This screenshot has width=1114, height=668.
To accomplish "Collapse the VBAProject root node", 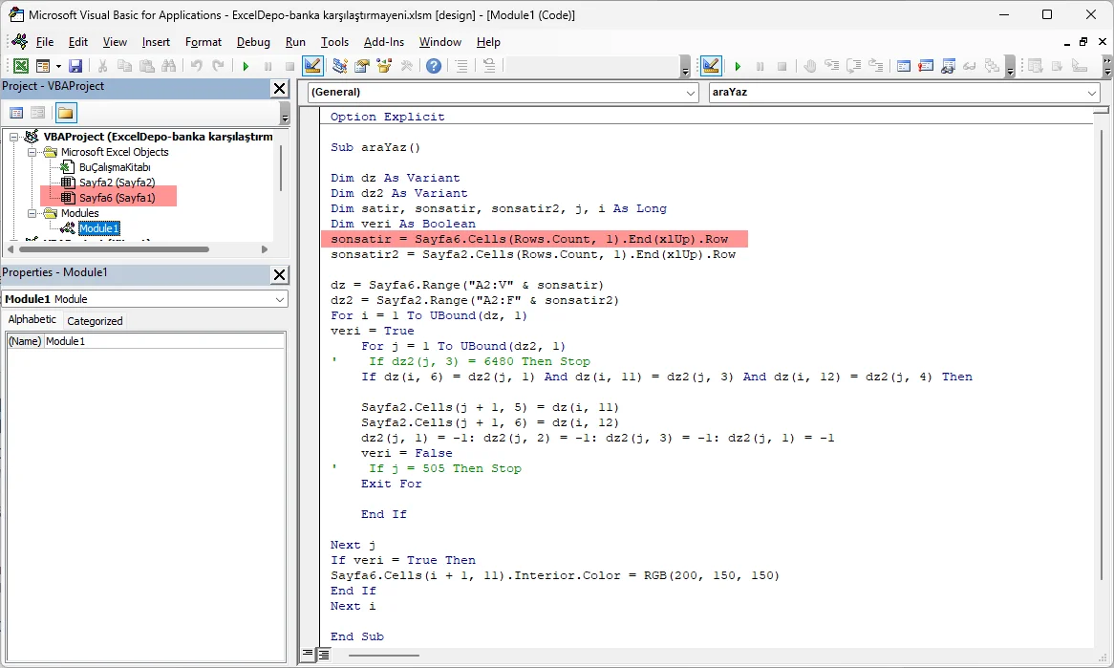I will pyautogui.click(x=13, y=137).
